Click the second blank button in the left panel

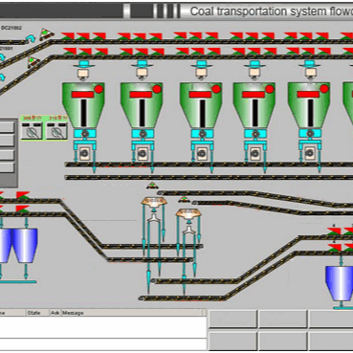pyautogui.click(x=7, y=141)
